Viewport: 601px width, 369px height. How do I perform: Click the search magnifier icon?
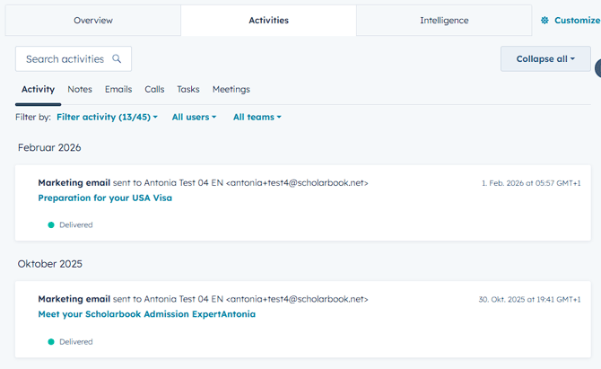(x=117, y=58)
